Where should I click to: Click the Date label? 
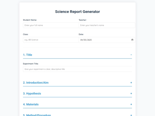pos(81,34)
